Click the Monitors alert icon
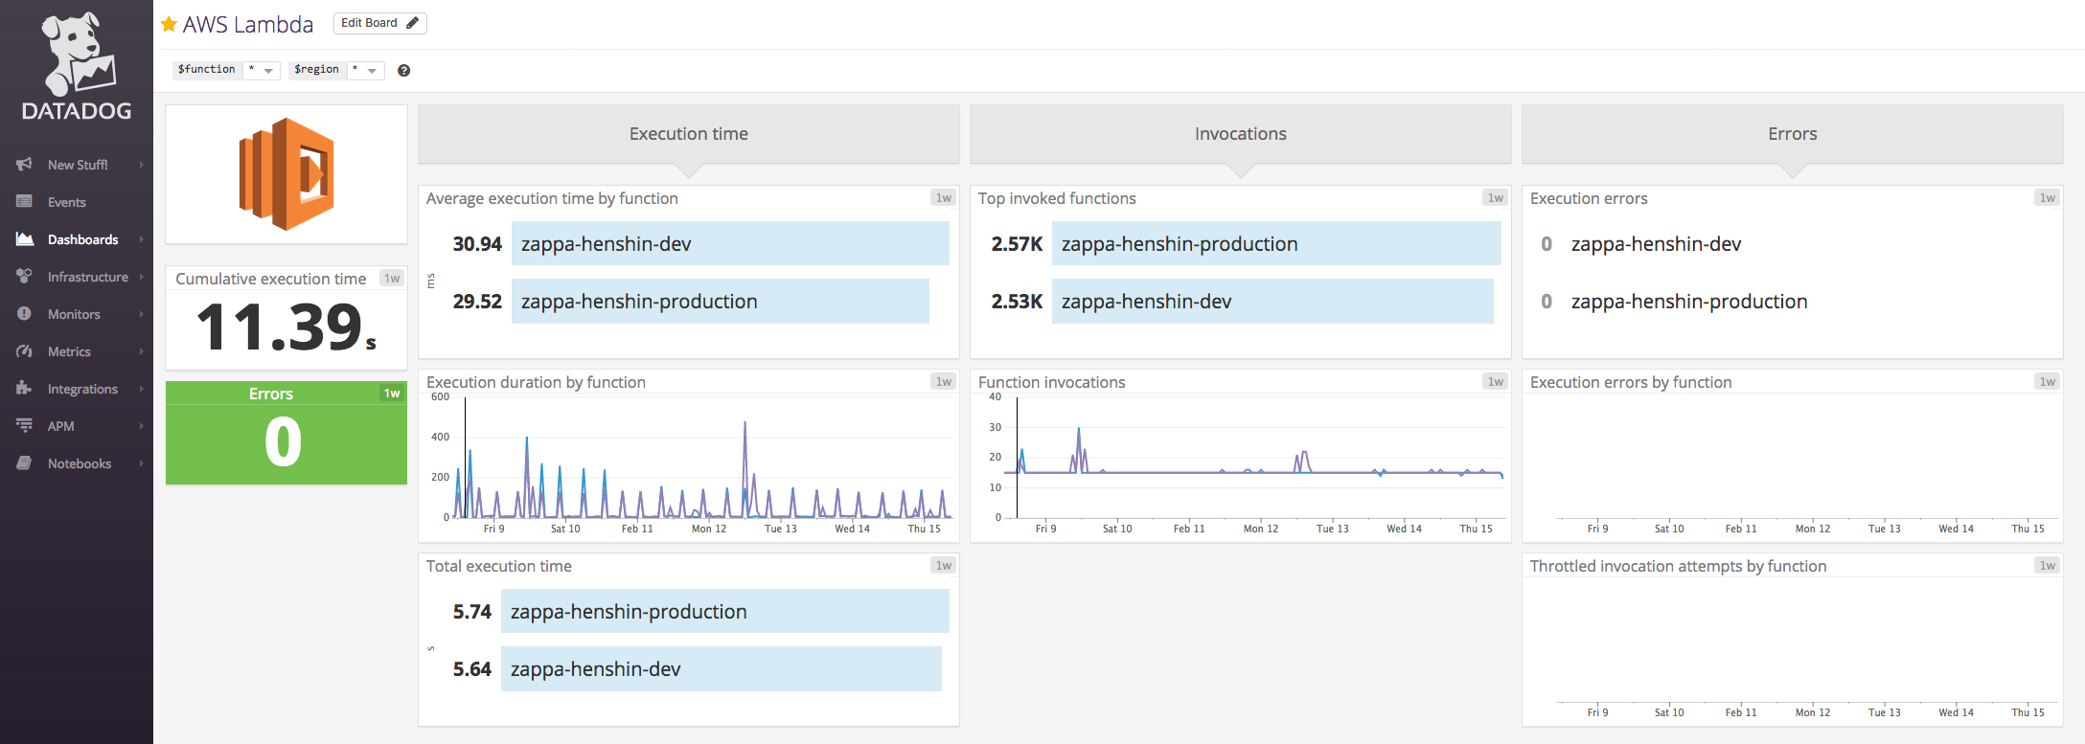 click(25, 314)
